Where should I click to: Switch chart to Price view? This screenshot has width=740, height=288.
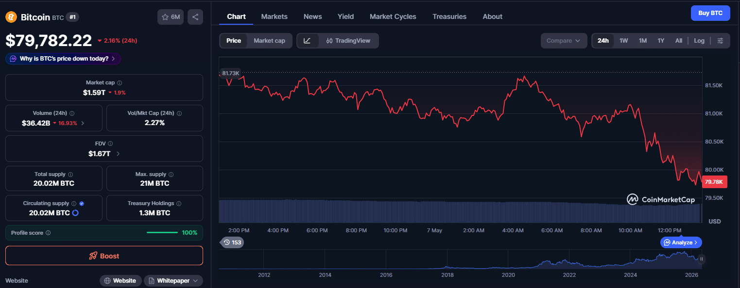point(234,41)
